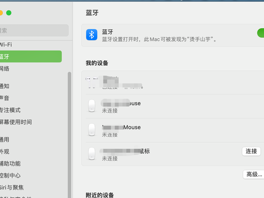This screenshot has width=264, height=198.
Task: Select 蓝牙 in the sidebar
Action: point(31,56)
